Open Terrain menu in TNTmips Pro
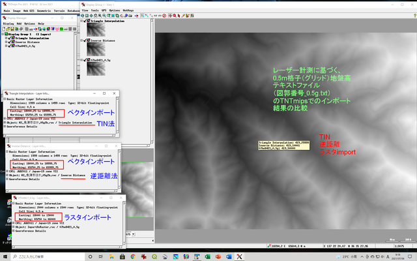This screenshot has width=417, height=261. coord(59,11)
